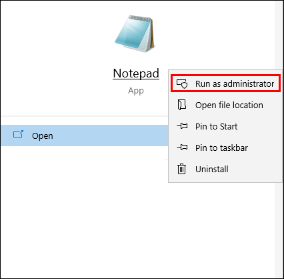This screenshot has width=284, height=279.
Task: Choose the Pin to taskbar option
Action: [x=225, y=148]
